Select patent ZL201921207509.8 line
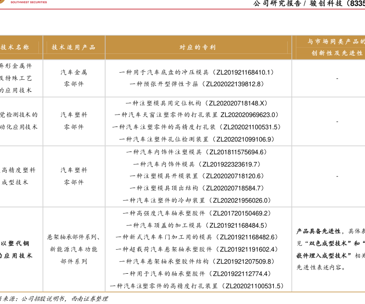 197,261
